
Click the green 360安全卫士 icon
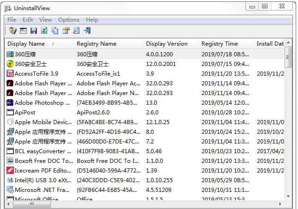(10, 64)
